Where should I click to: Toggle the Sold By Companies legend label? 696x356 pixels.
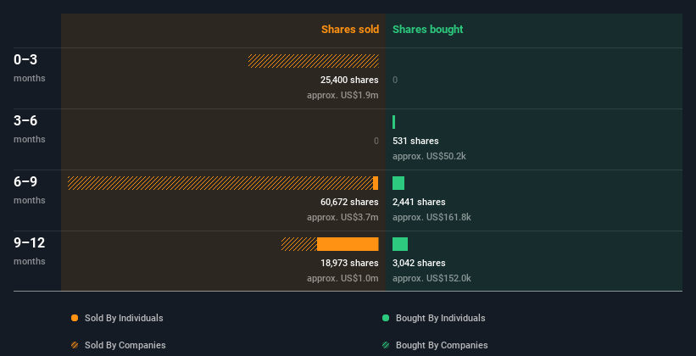click(125, 345)
